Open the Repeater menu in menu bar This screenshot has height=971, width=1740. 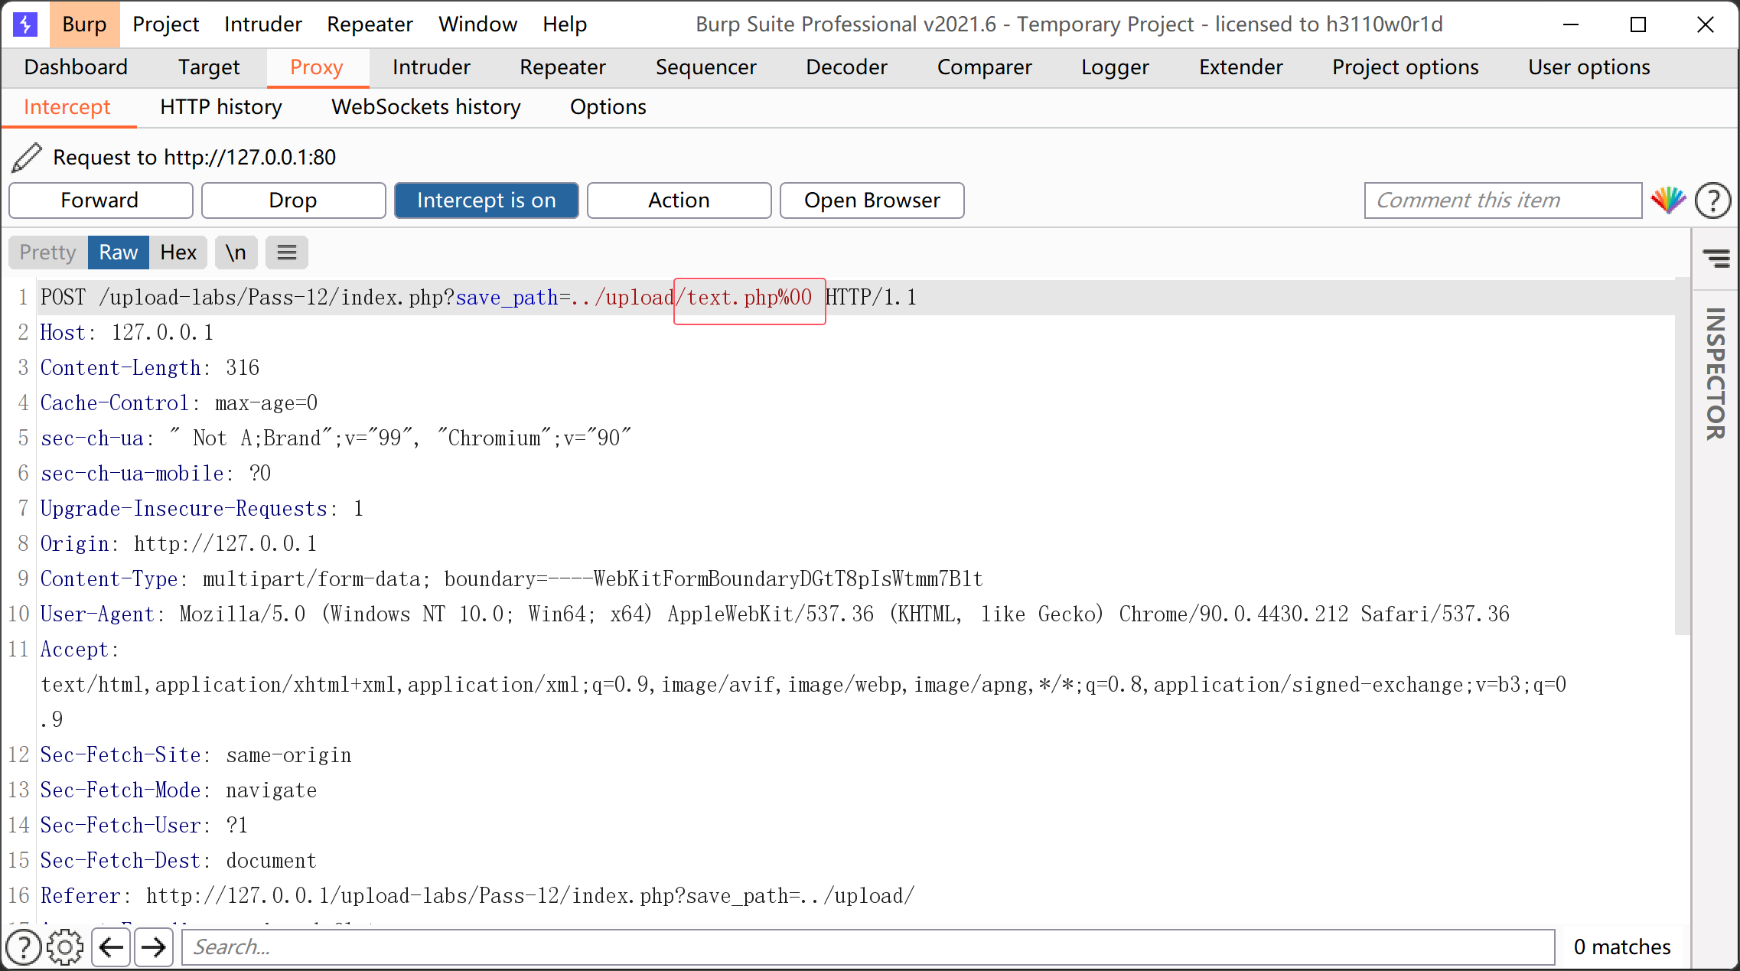tap(370, 24)
